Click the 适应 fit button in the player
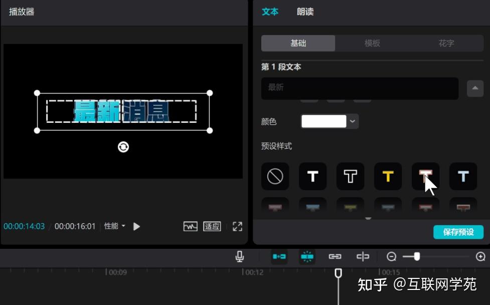 (x=212, y=226)
